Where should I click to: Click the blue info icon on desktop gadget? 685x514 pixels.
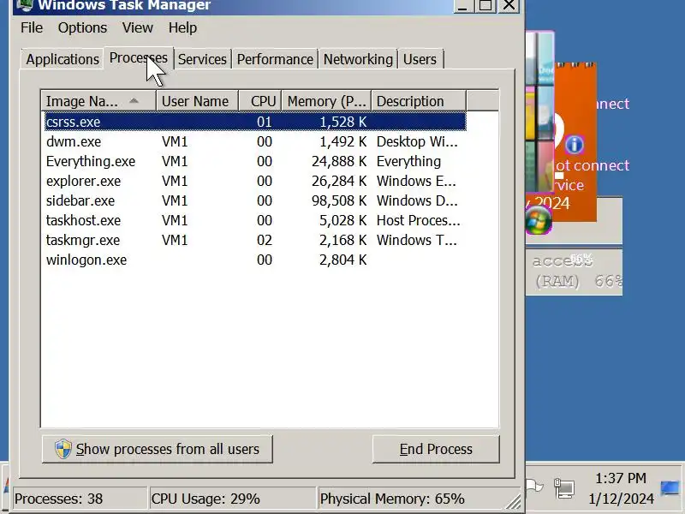[x=574, y=144]
